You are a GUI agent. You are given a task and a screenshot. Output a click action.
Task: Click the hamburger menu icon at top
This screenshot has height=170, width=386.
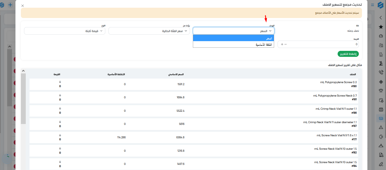pos(372,5)
